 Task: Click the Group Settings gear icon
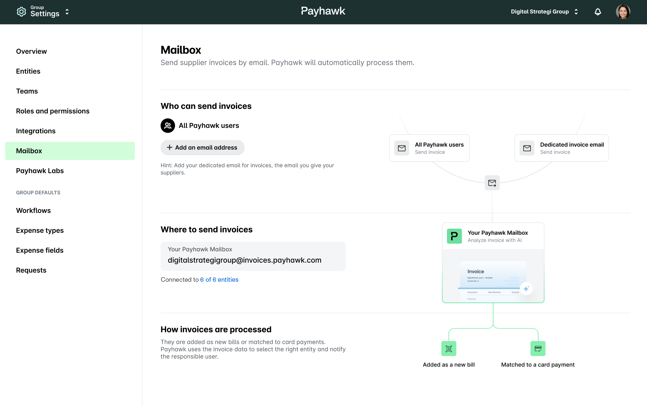[21, 12]
